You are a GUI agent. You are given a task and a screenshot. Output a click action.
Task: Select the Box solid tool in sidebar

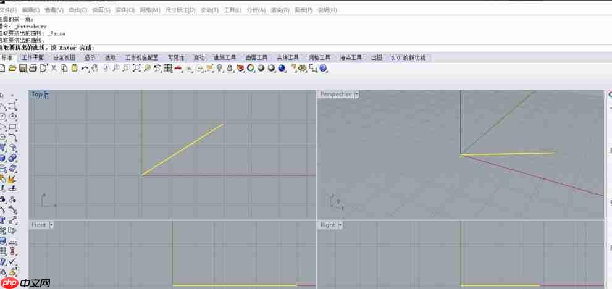click(x=2, y=158)
